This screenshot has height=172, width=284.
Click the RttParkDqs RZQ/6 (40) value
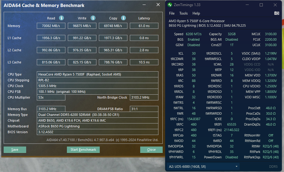[271, 157]
